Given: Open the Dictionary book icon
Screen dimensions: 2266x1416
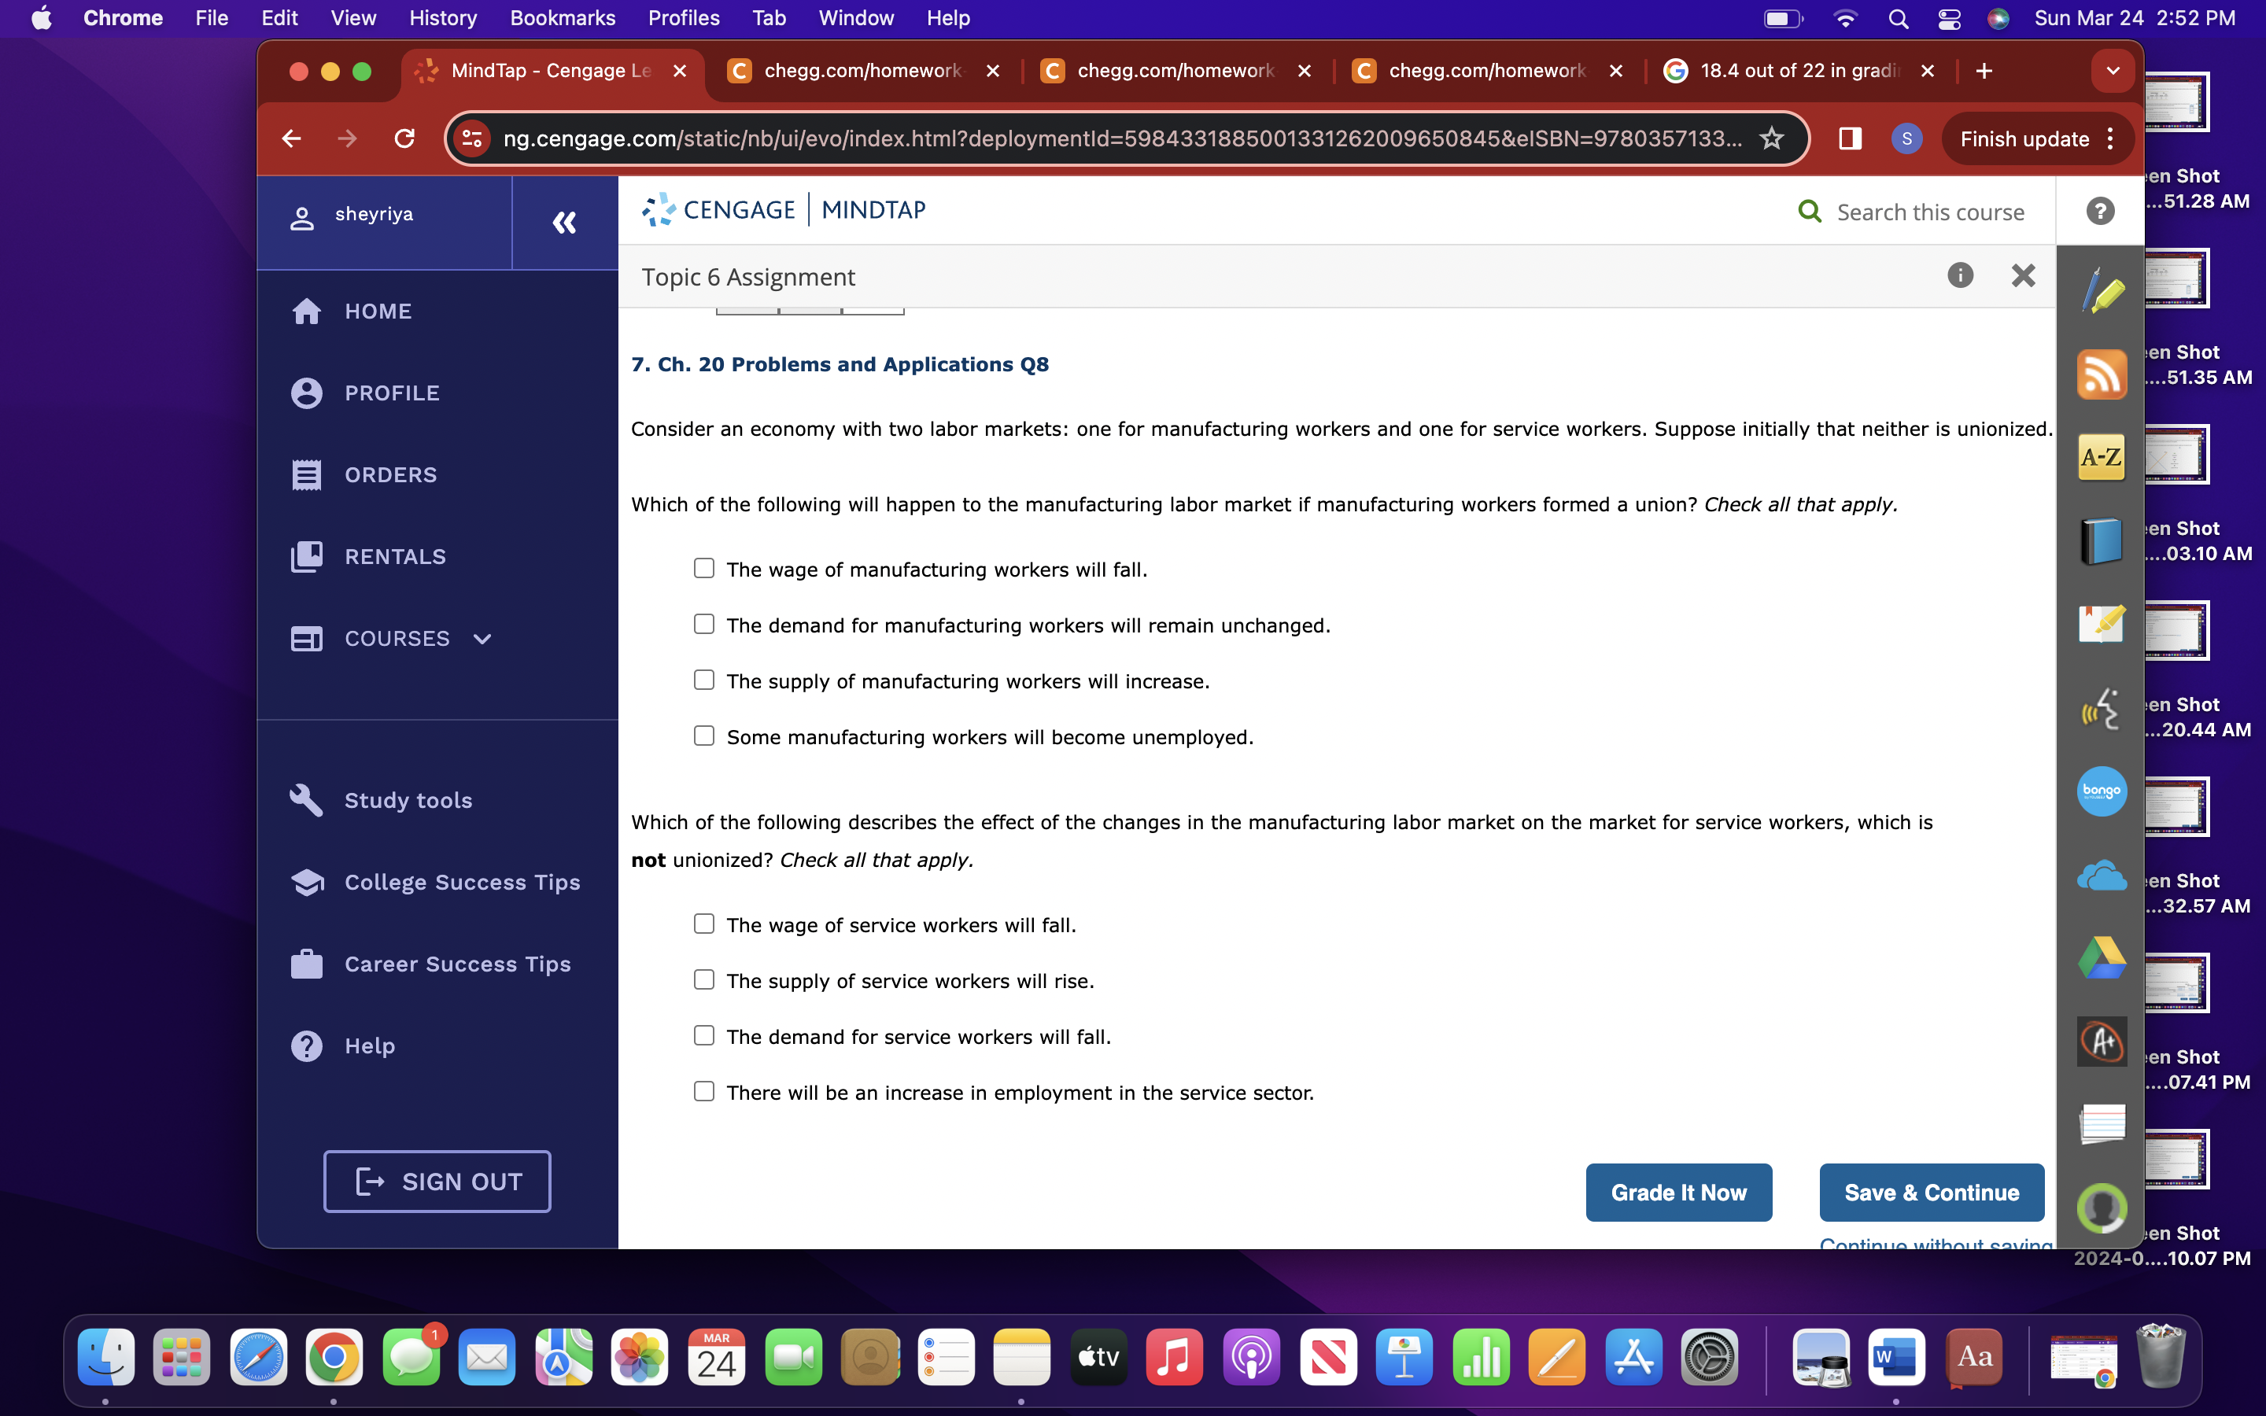Looking at the screenshot, I should coord(2100,540).
